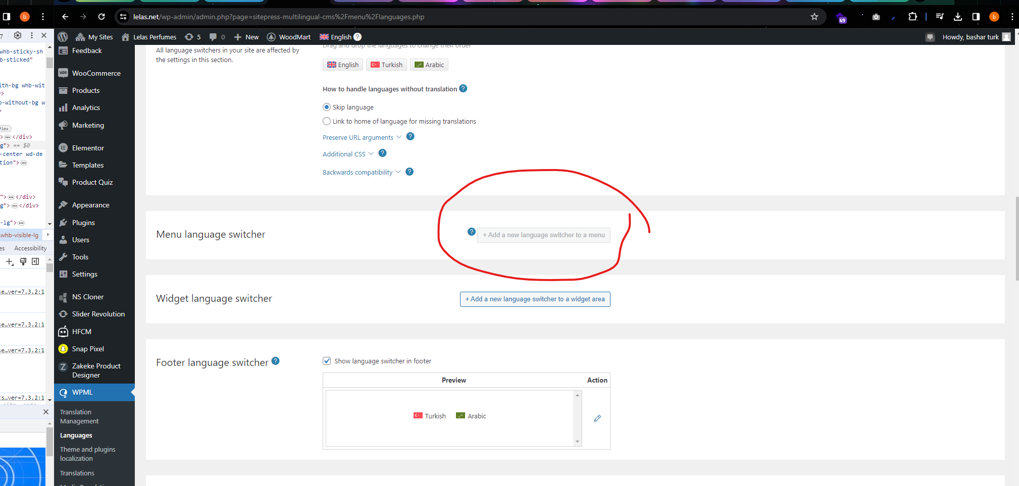
Task: Click the browser back arrow
Action: (65, 17)
